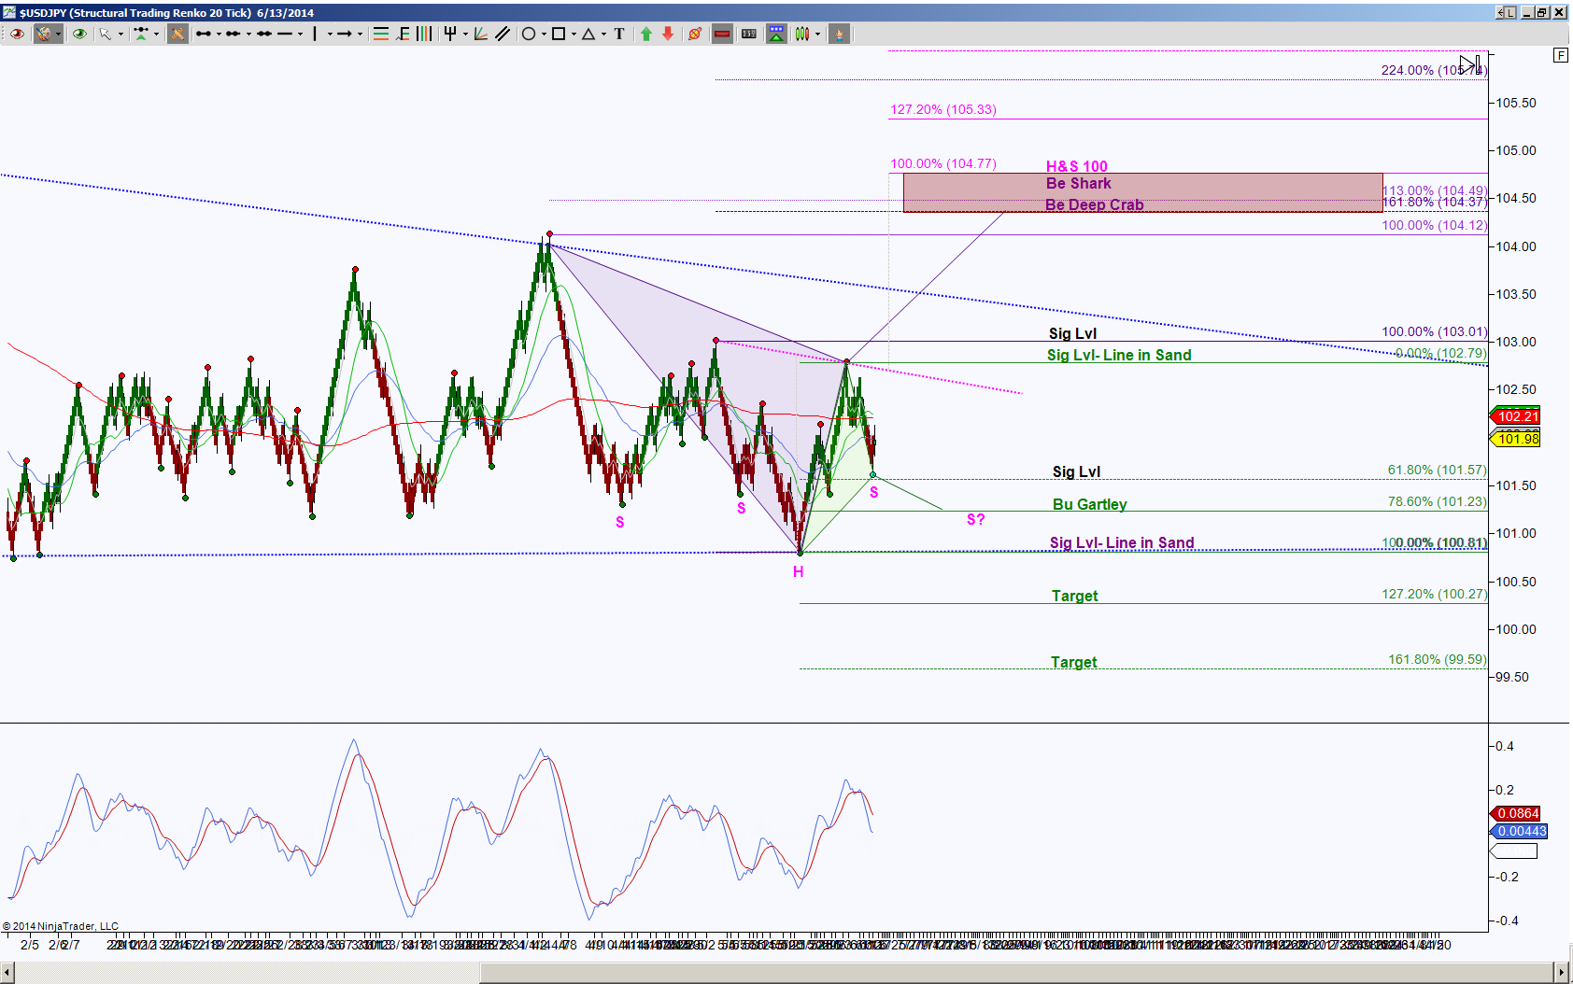Select the Fibonacci time extensions tool
1573x984 pixels.
(424, 34)
